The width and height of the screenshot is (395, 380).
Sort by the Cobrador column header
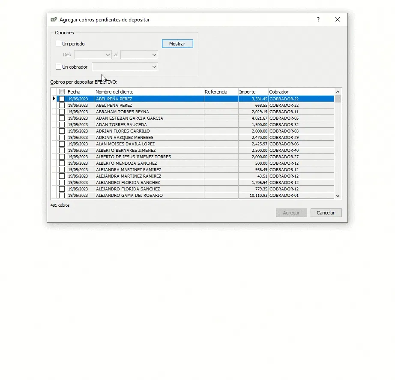coord(301,92)
